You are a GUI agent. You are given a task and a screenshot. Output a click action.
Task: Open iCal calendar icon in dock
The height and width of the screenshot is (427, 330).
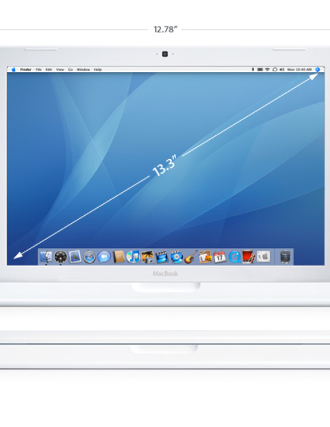tap(220, 257)
